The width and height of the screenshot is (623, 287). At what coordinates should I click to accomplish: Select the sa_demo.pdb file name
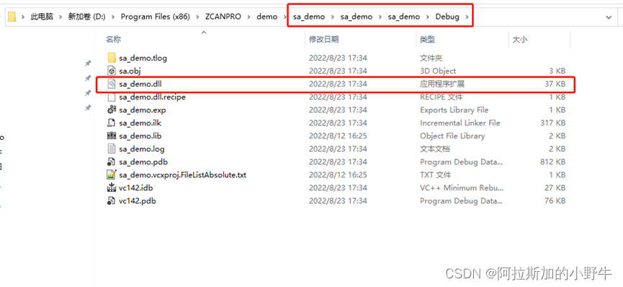[x=143, y=162]
